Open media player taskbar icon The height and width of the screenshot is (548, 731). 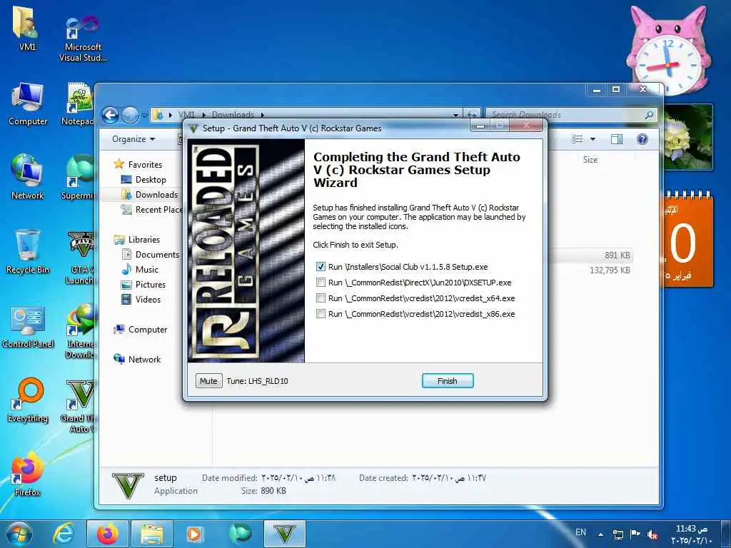194,534
